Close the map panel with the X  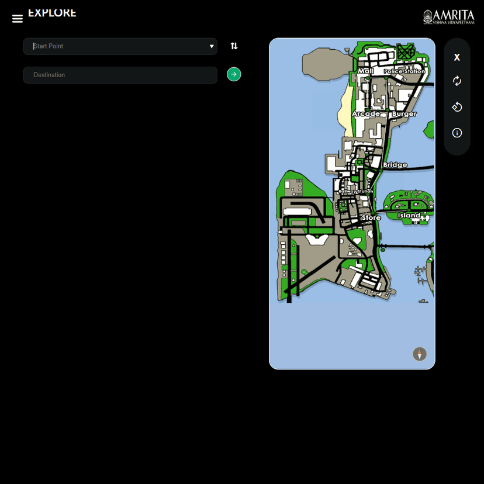[457, 57]
